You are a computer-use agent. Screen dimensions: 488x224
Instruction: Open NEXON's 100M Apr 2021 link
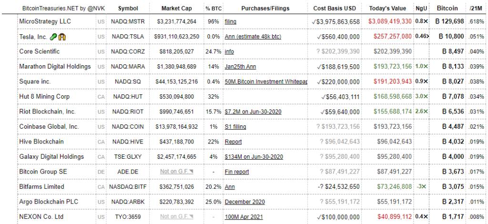tap(244, 217)
